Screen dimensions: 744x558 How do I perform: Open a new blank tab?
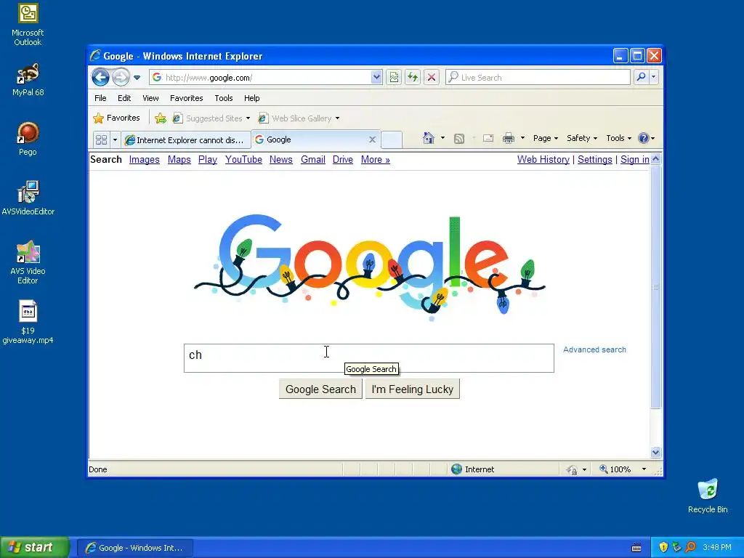(392, 139)
